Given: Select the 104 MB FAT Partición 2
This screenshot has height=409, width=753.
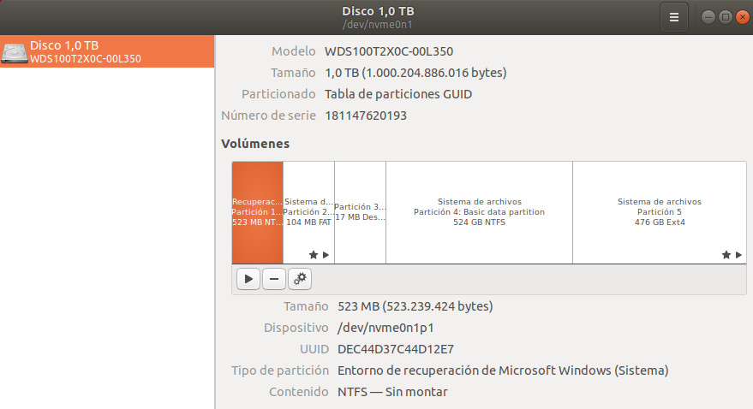Looking at the screenshot, I should (x=308, y=211).
